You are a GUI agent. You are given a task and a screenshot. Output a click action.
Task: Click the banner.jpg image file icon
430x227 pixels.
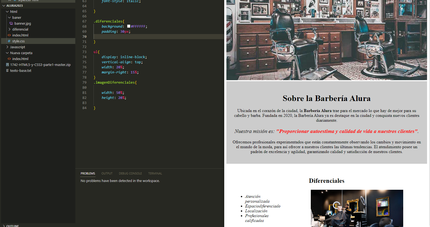(11, 23)
